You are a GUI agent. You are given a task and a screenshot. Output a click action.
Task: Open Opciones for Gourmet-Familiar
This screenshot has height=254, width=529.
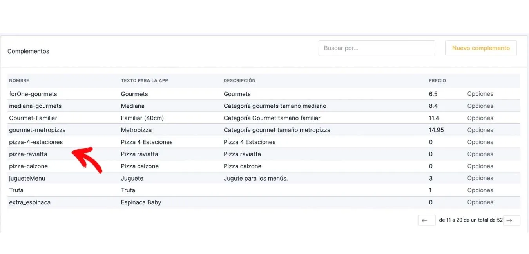click(480, 118)
